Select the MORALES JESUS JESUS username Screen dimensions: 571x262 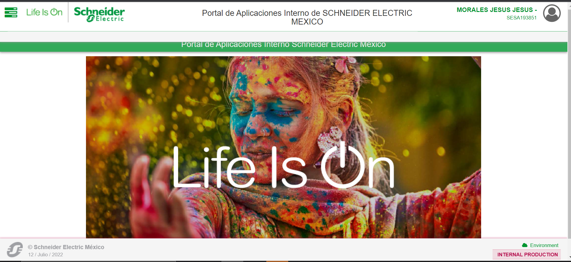point(497,10)
